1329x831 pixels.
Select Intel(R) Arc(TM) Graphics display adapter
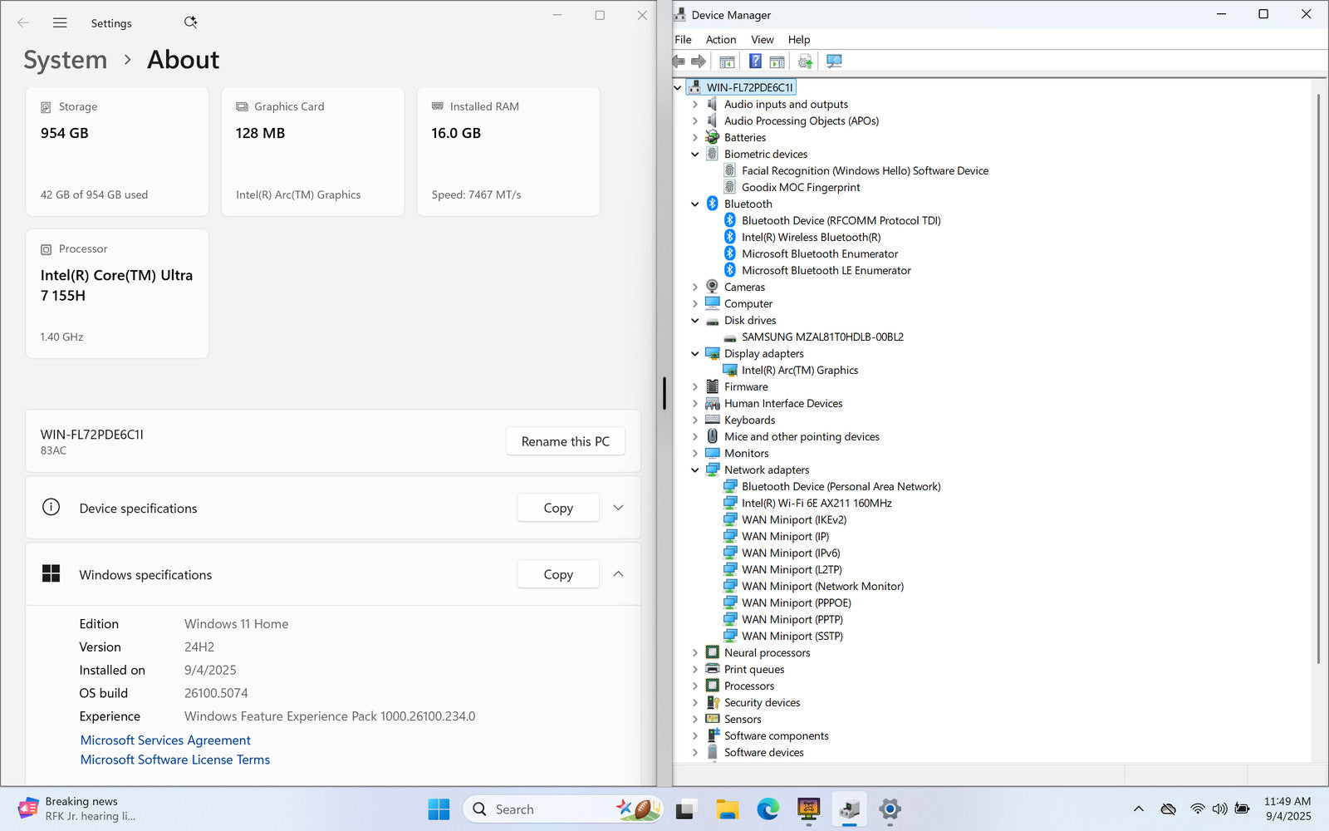point(799,370)
